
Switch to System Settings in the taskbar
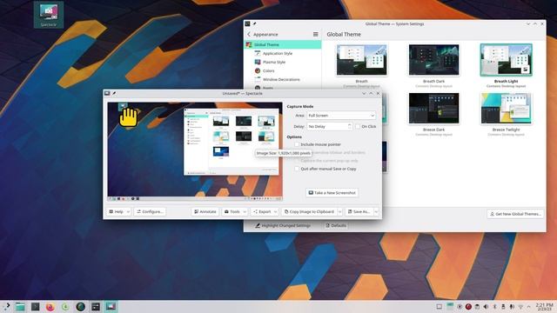point(96,307)
